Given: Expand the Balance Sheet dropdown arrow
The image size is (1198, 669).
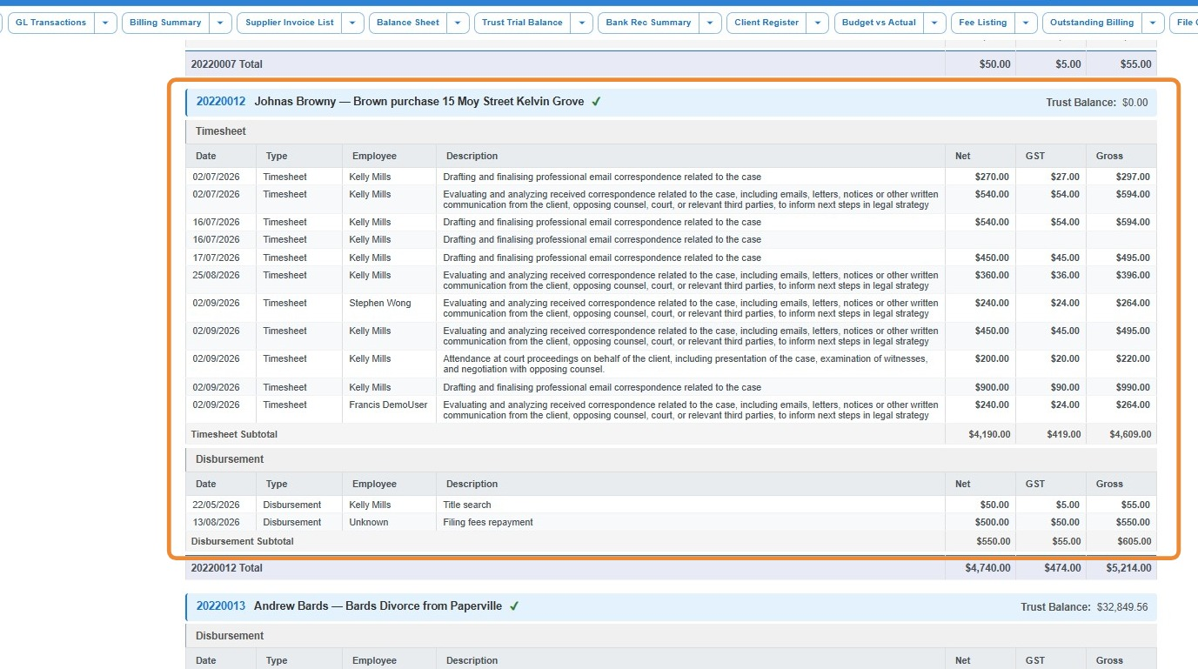Looking at the screenshot, I should [x=458, y=23].
